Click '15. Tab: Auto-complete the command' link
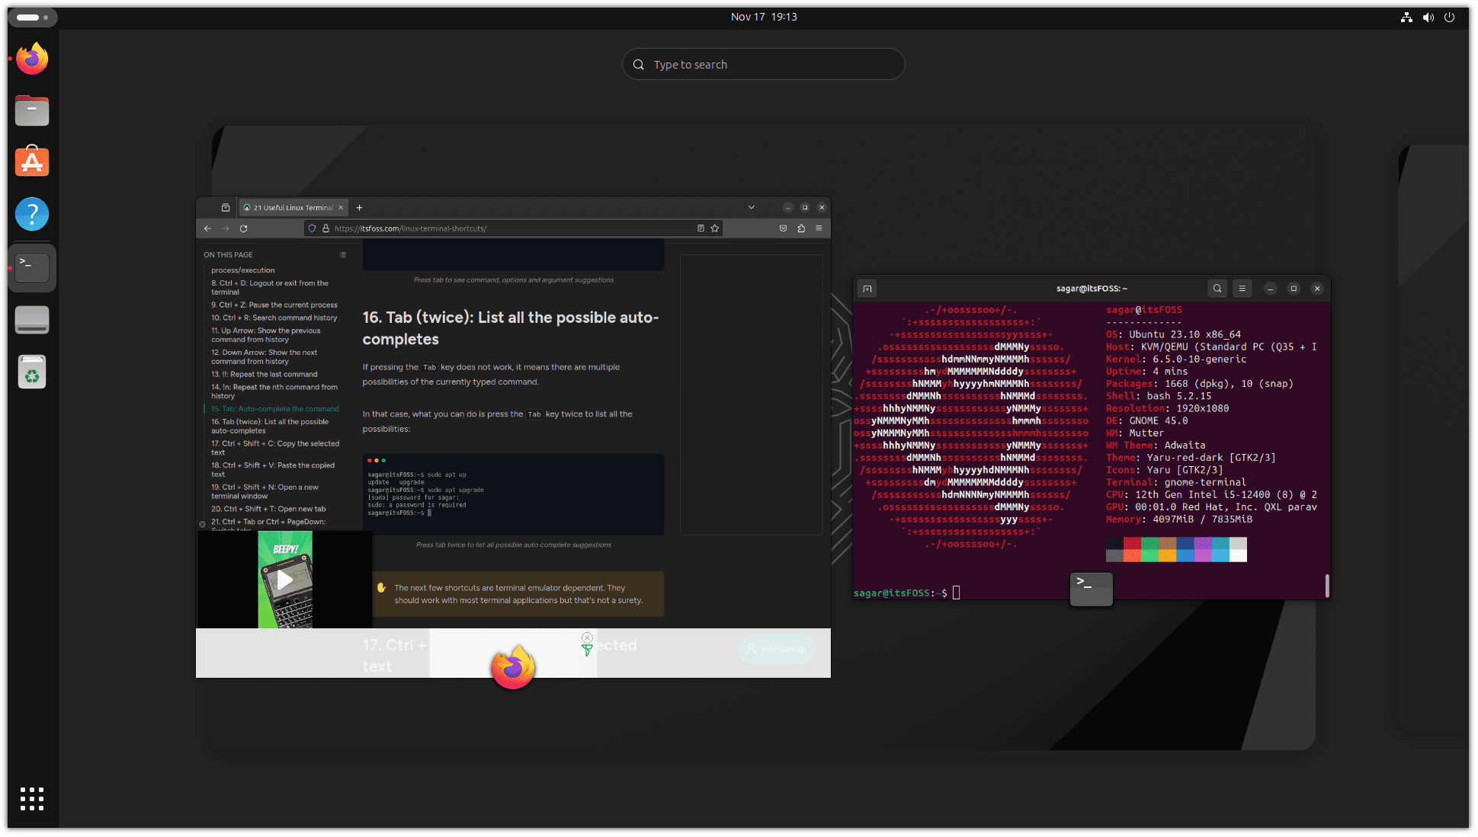The height and width of the screenshot is (837, 1478). pos(274,408)
